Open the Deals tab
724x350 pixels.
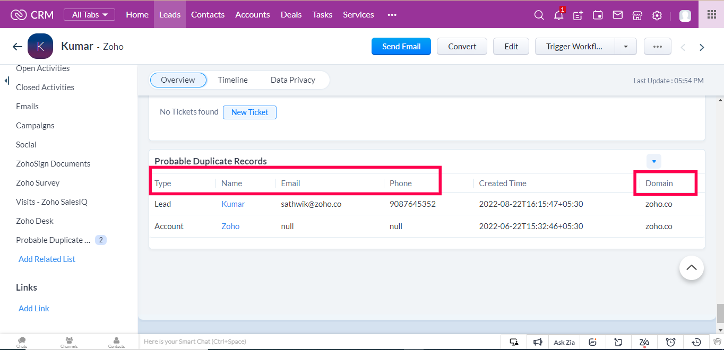pyautogui.click(x=291, y=15)
